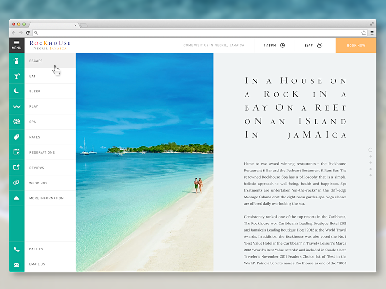Click the price tag Rates icon
Viewport: 386px width, 289px height.
pyautogui.click(x=16, y=137)
